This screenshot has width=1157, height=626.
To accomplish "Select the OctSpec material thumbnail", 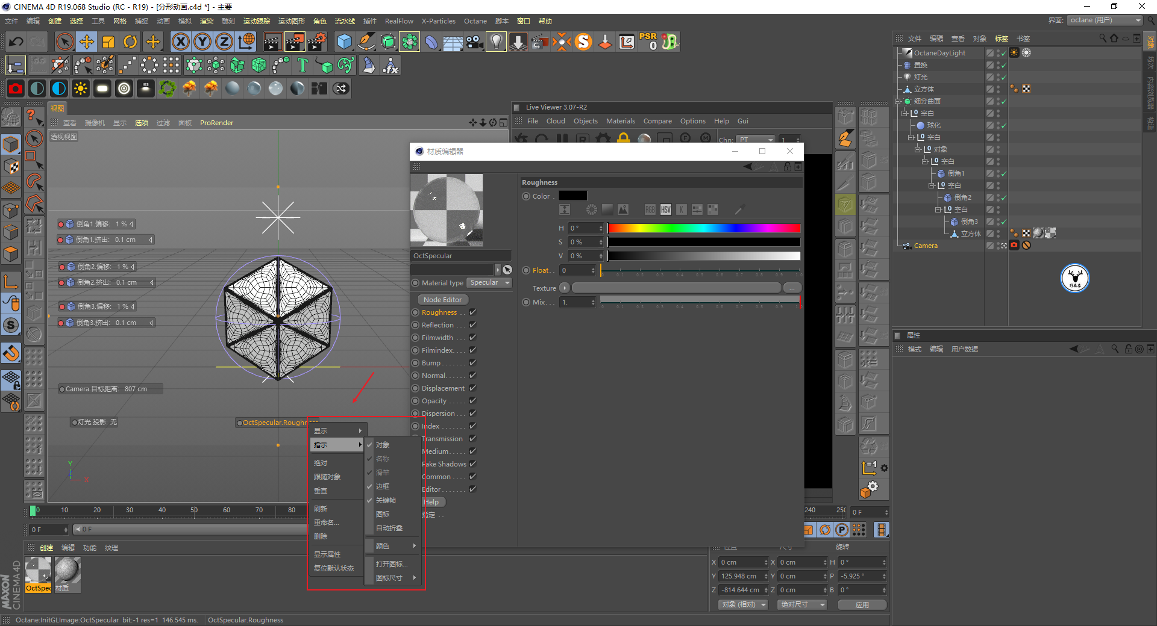I will pos(38,575).
